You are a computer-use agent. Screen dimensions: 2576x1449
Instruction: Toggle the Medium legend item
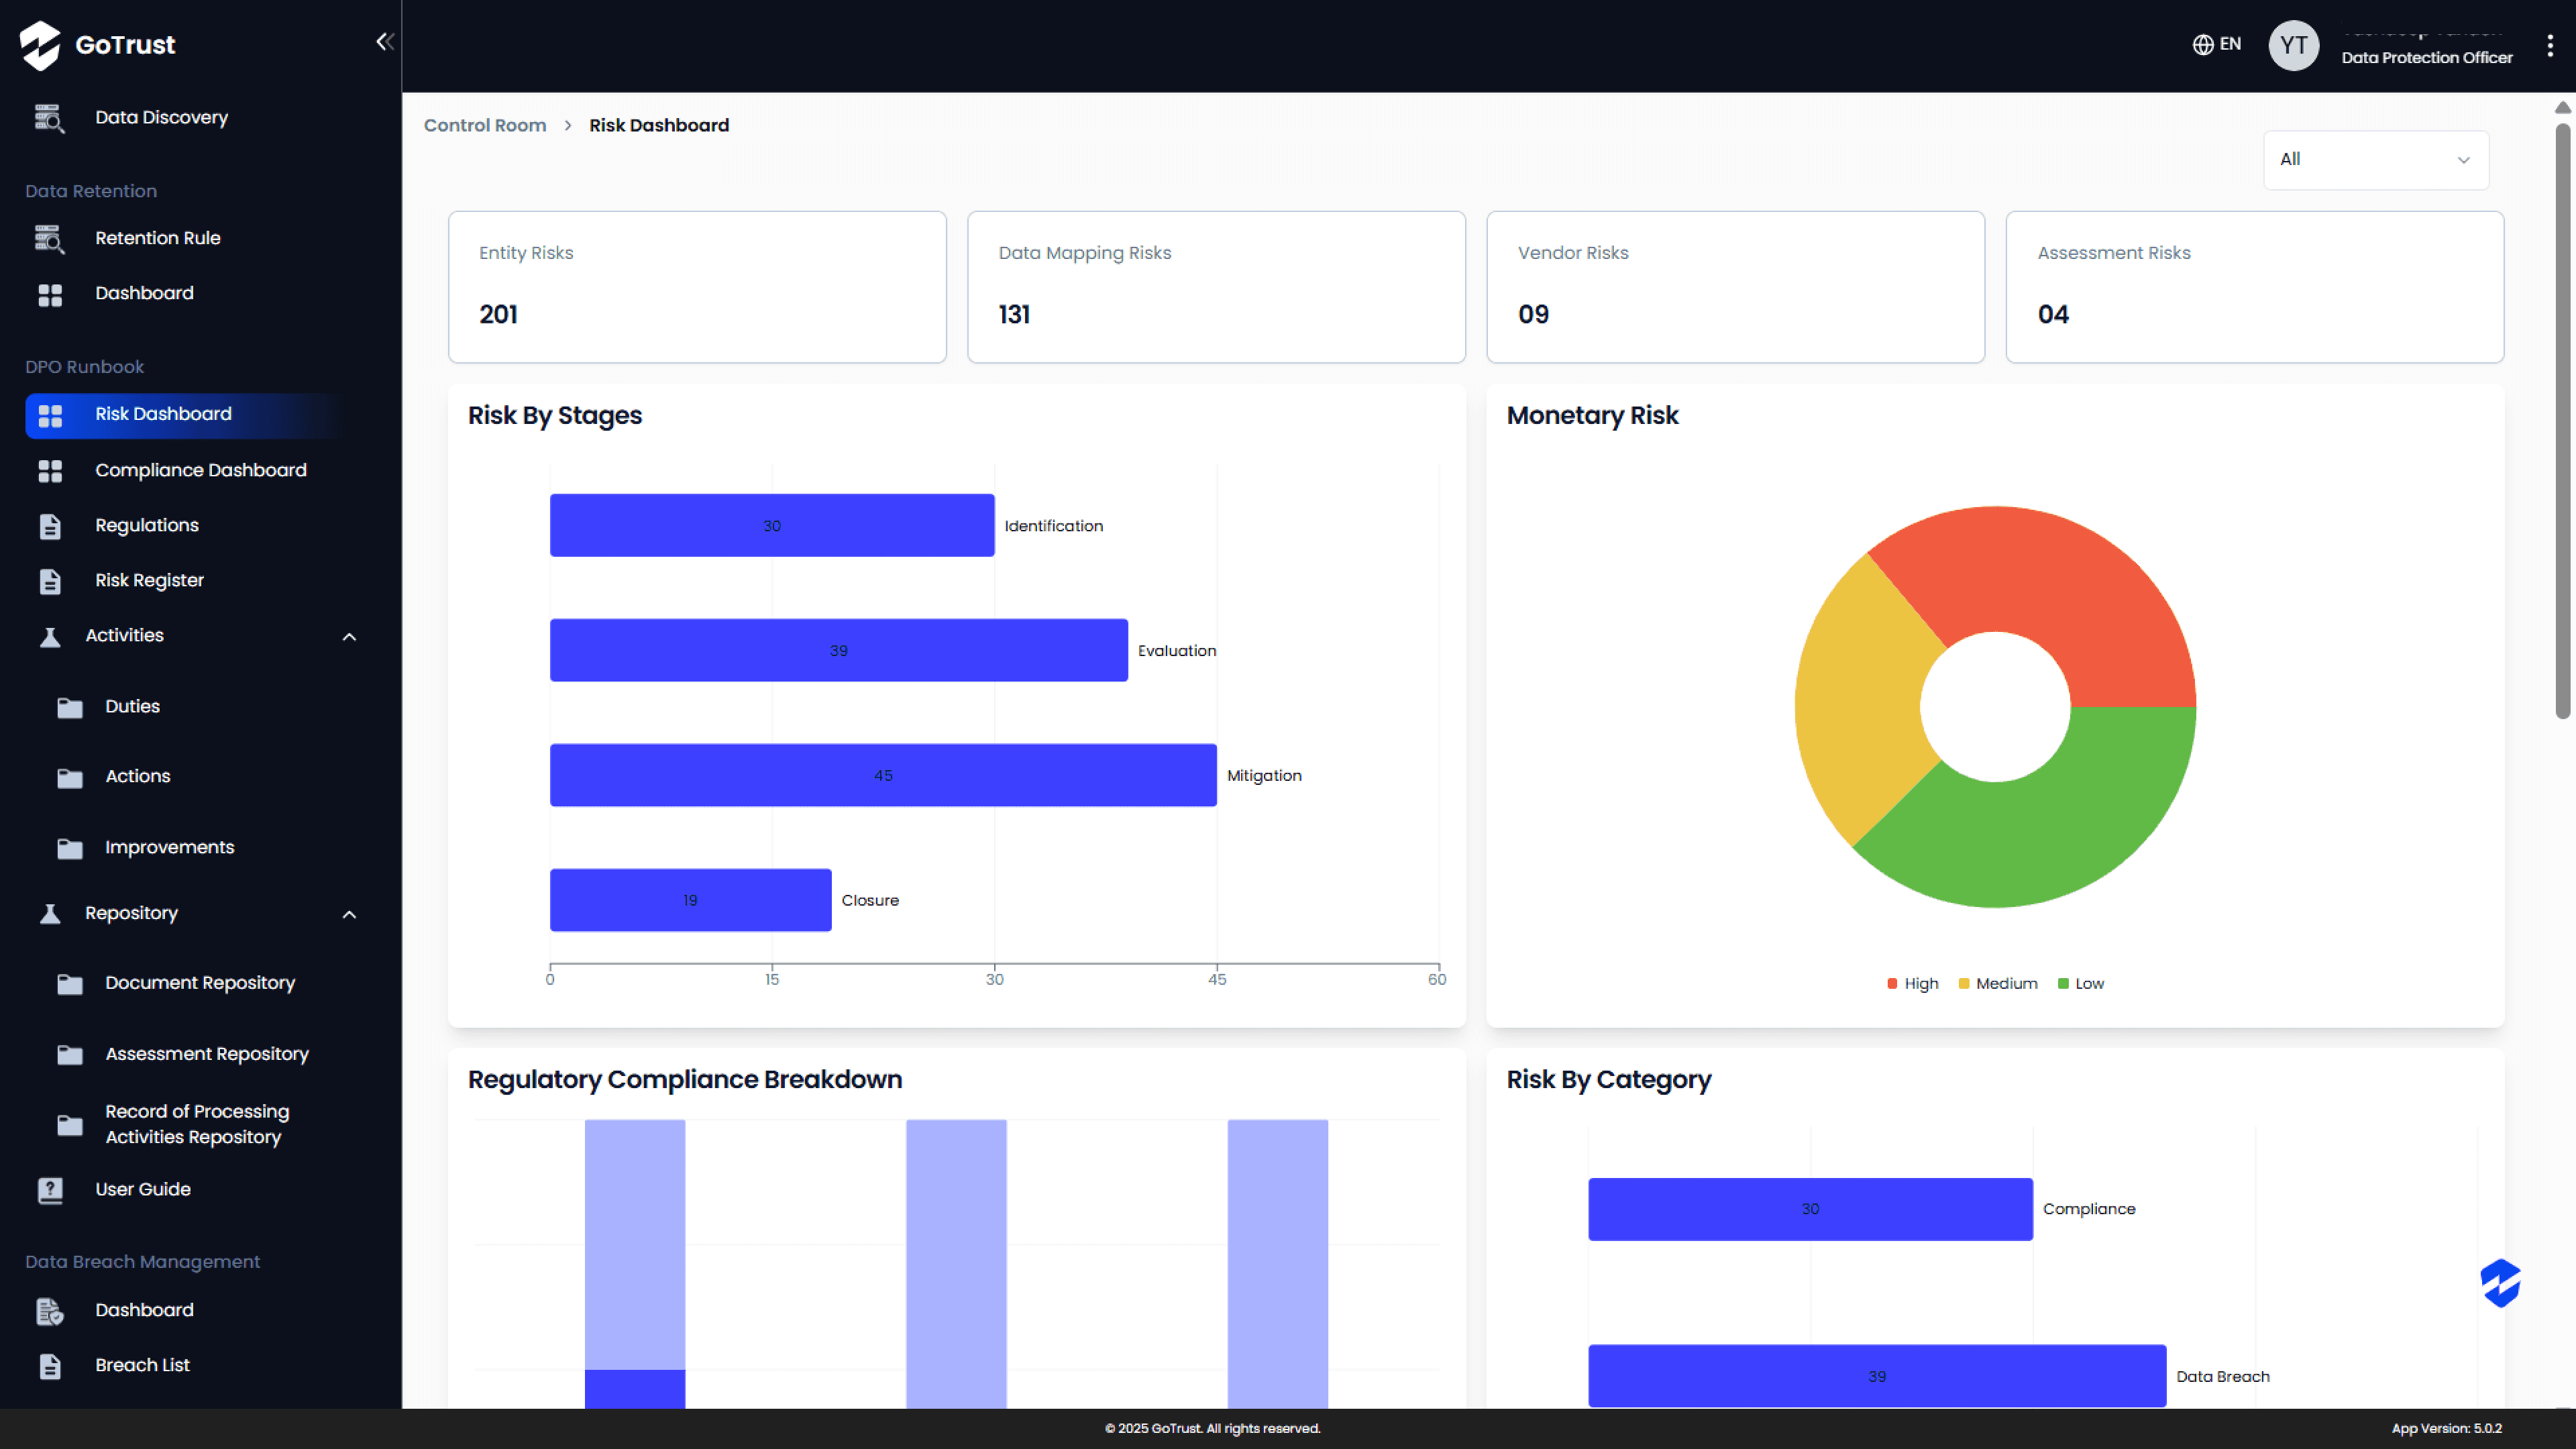tap(1997, 984)
